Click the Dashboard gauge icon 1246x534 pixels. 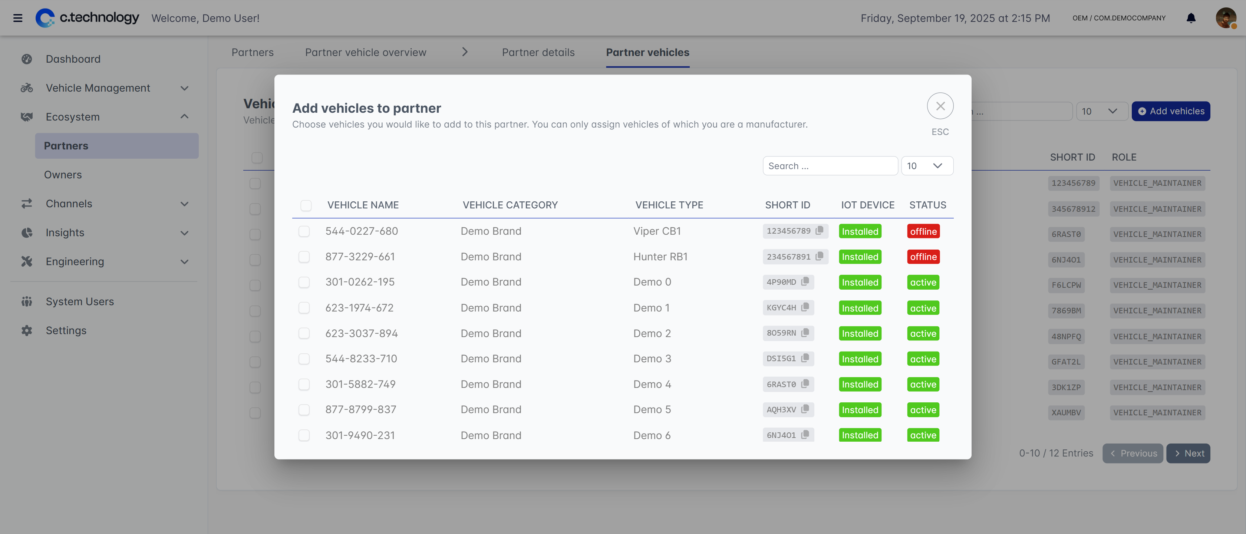coord(27,59)
